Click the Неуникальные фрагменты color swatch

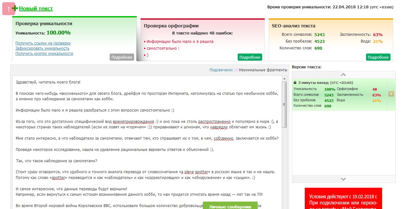click(236, 70)
